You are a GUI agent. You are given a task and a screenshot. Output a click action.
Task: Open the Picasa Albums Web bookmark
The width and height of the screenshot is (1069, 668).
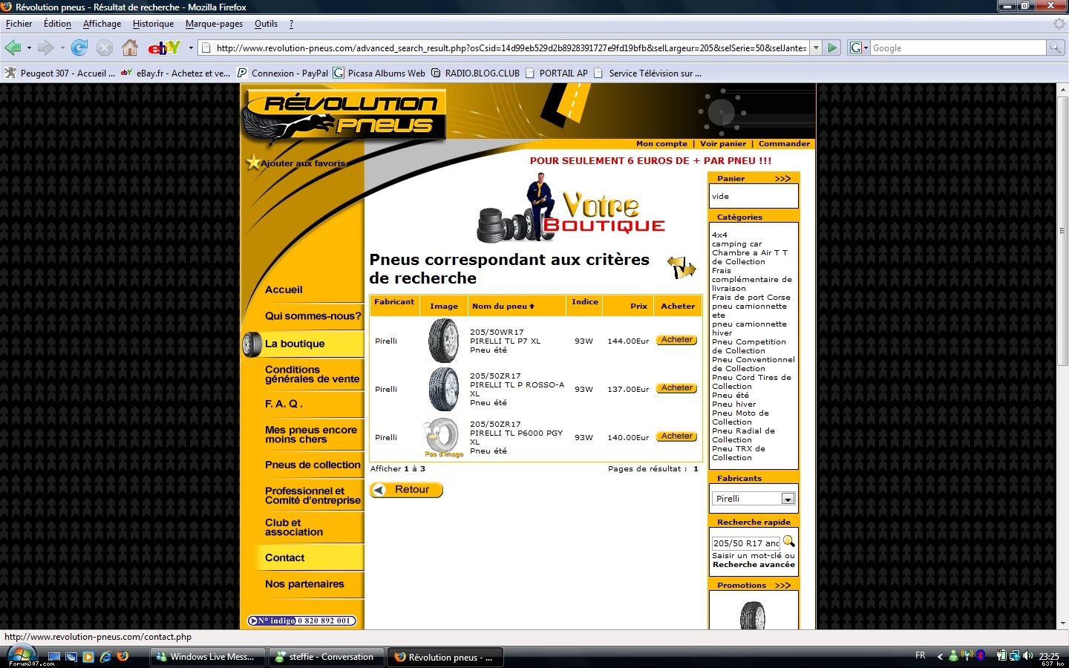[379, 73]
